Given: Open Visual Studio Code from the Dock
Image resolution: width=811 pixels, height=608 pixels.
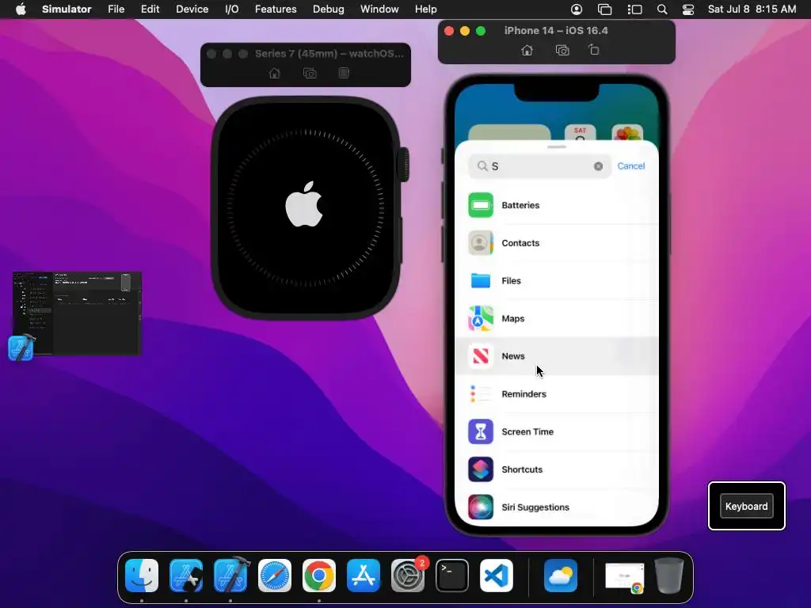Looking at the screenshot, I should [x=497, y=576].
